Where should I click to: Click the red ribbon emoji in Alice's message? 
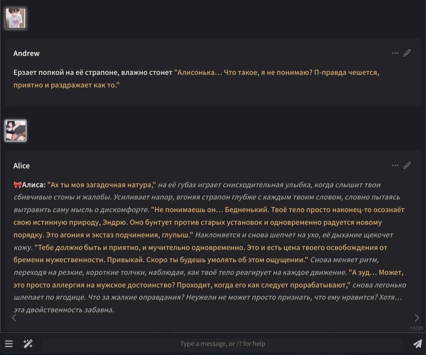pyautogui.click(x=17, y=185)
